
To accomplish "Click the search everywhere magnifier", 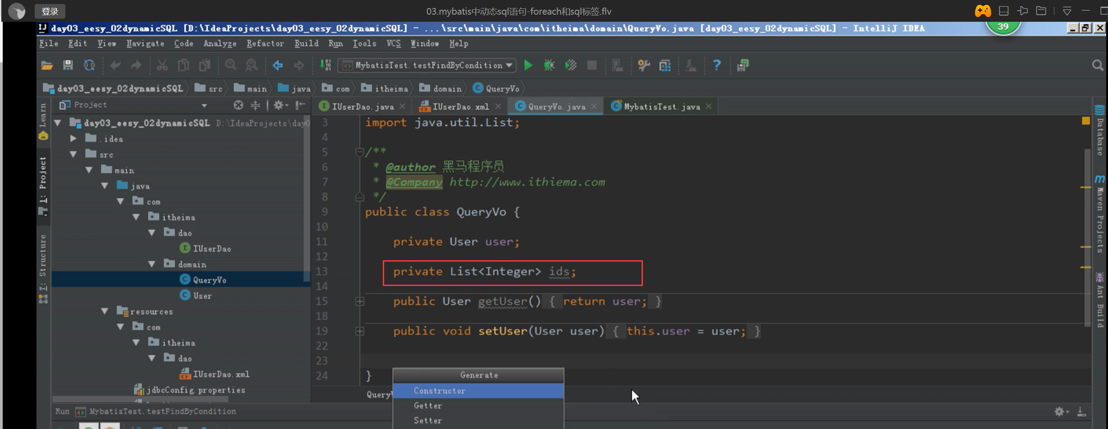I will click(1098, 66).
